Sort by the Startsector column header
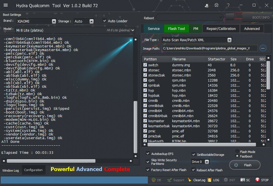This screenshot has height=186, width=273. coord(217,59)
